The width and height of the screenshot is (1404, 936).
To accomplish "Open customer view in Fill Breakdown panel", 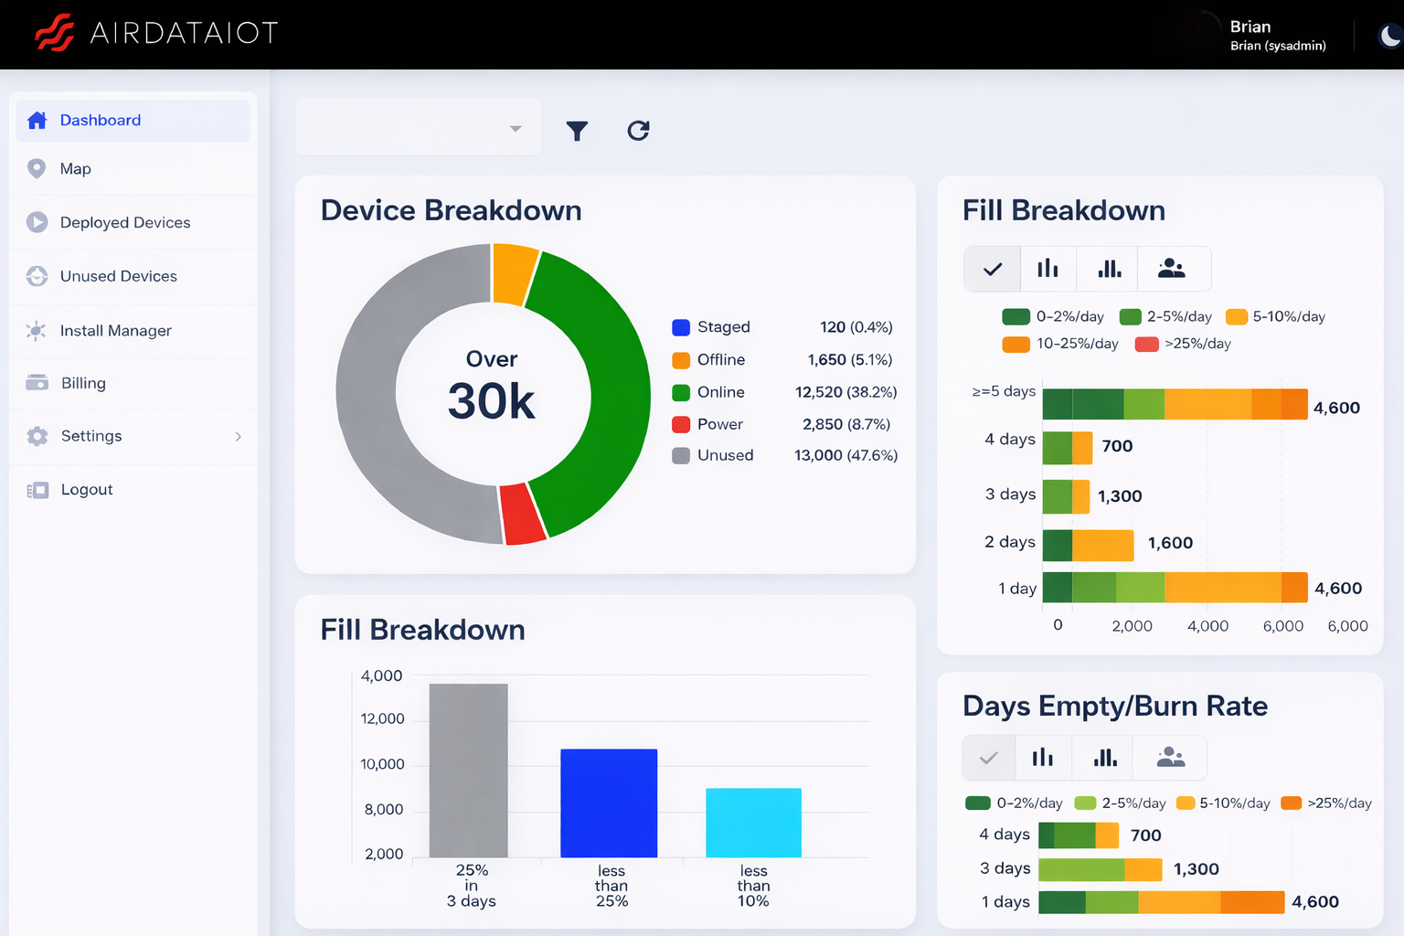I will (1173, 268).
